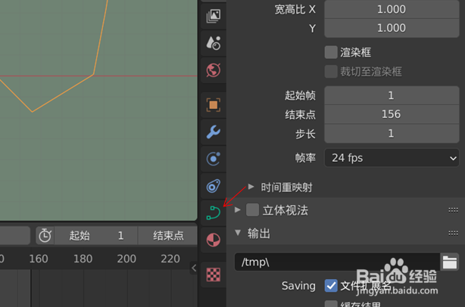
Task: Enable the 立体视法 checkbox
Action: (x=252, y=210)
